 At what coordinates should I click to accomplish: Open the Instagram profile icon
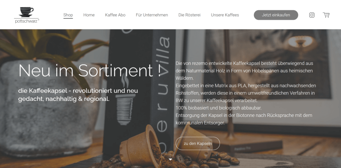[x=312, y=15]
